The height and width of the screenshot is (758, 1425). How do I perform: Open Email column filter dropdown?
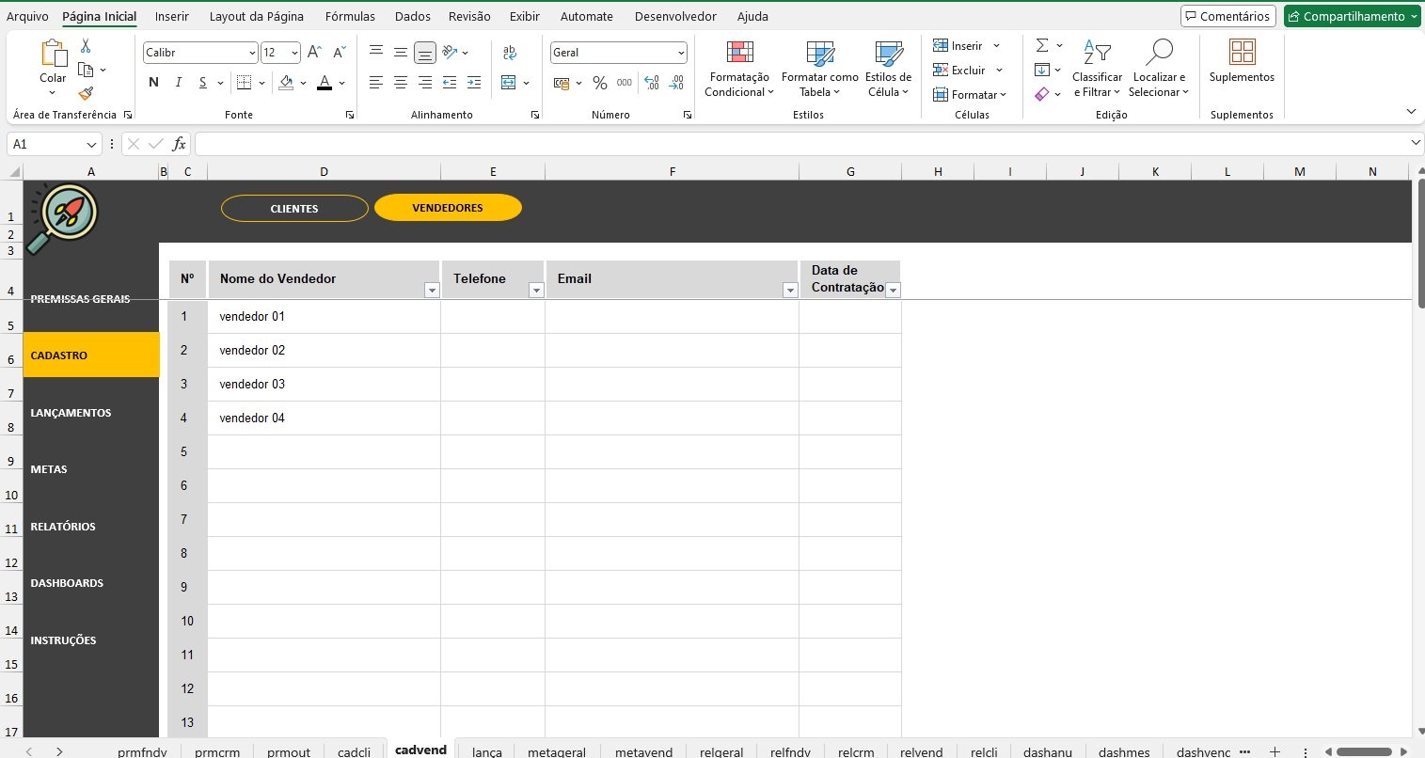point(790,291)
